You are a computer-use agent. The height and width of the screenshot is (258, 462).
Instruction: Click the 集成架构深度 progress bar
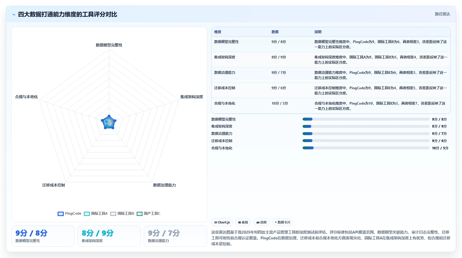366,126
